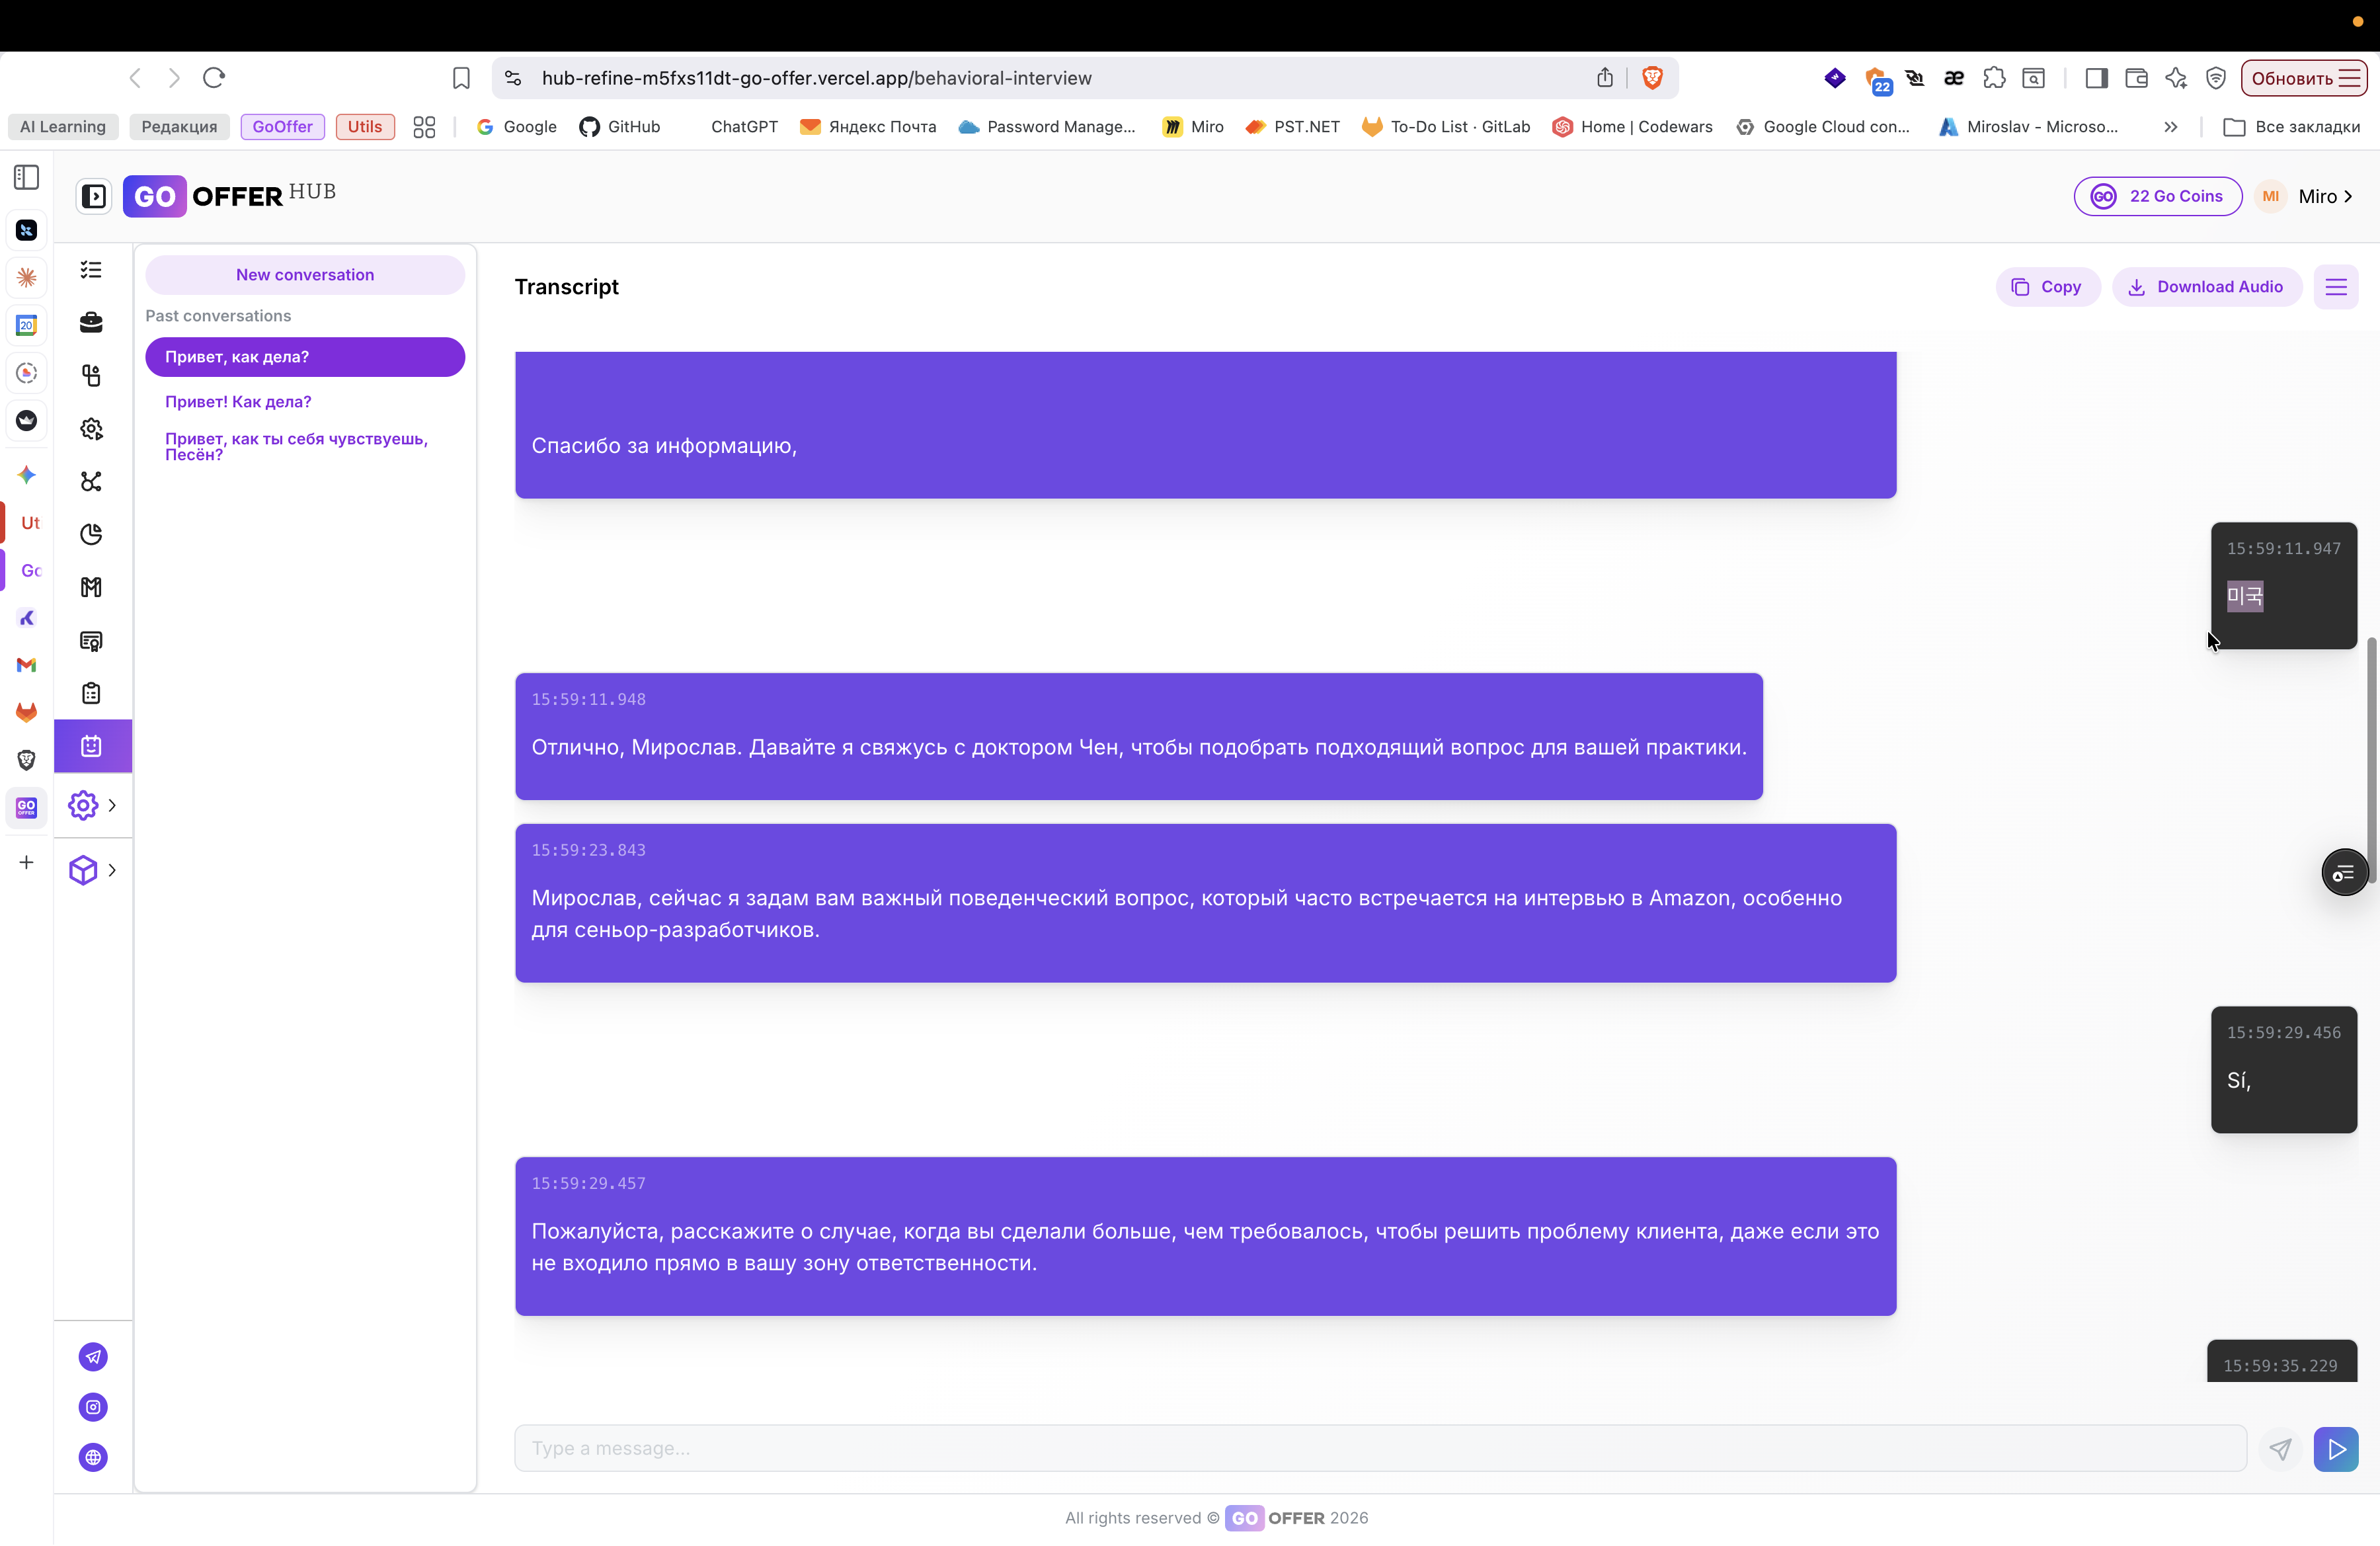Click the checklist icon in the sidebar
Screen dimensions: 2380x1546
[91, 270]
